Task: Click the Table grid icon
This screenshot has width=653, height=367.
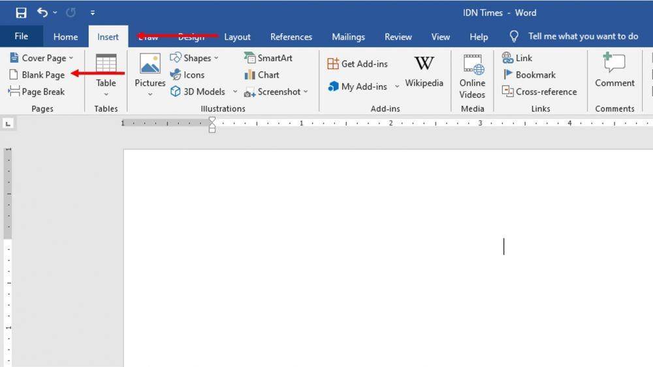Action: pyautogui.click(x=106, y=63)
